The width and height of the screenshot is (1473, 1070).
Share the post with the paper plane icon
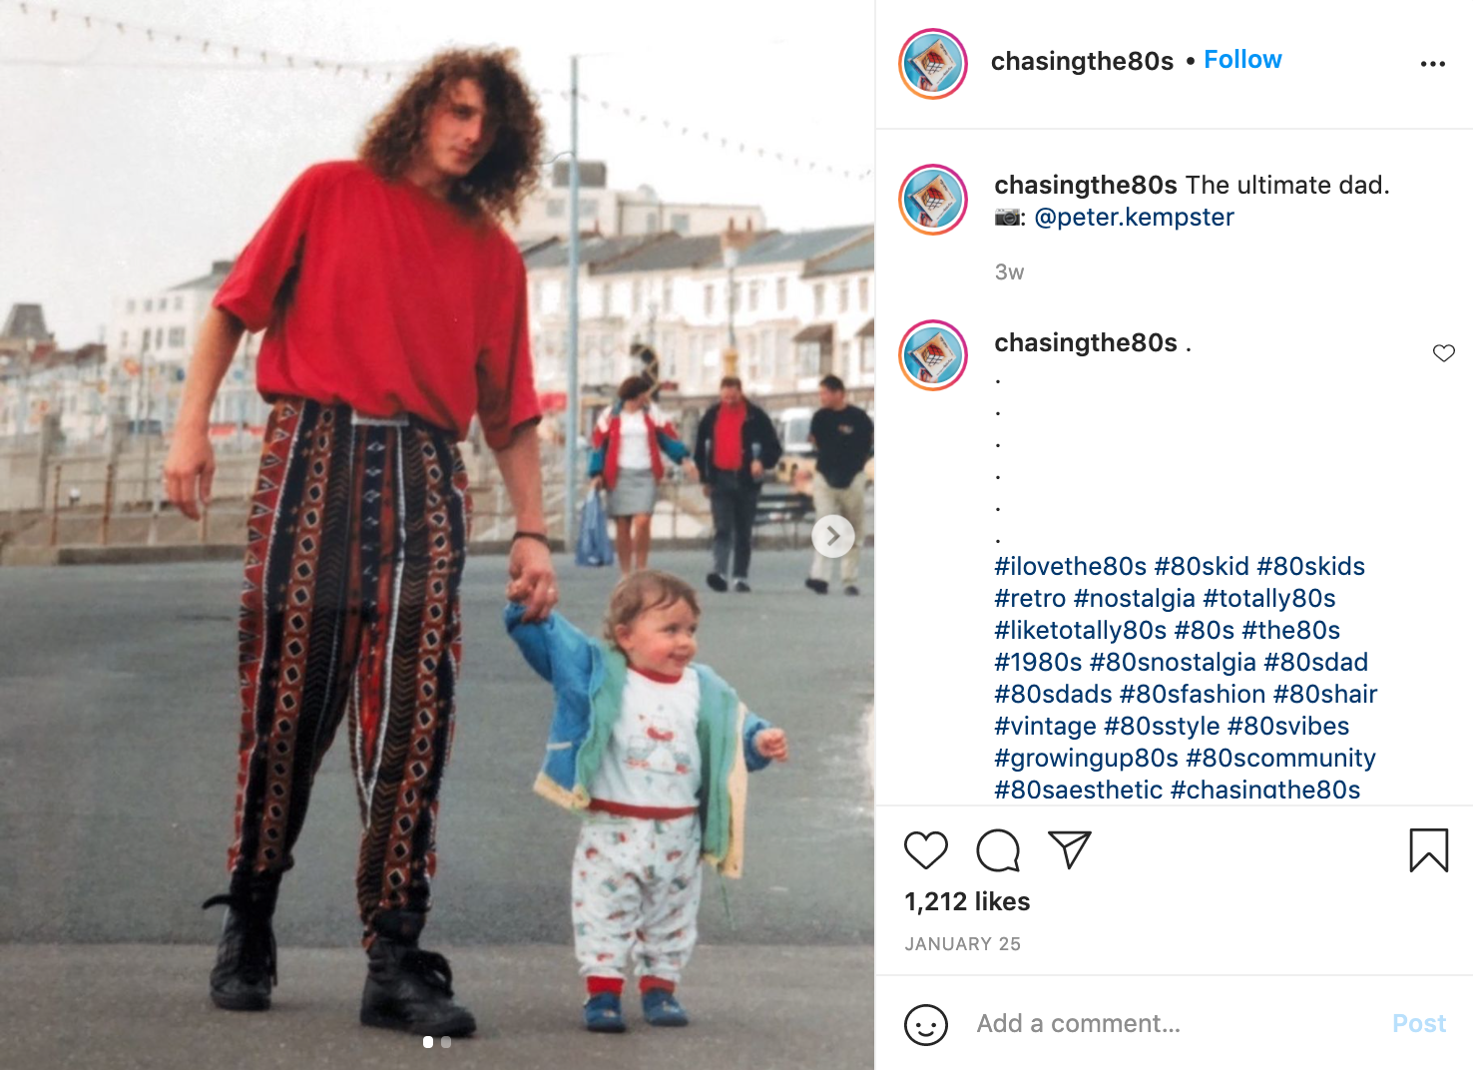point(1070,849)
